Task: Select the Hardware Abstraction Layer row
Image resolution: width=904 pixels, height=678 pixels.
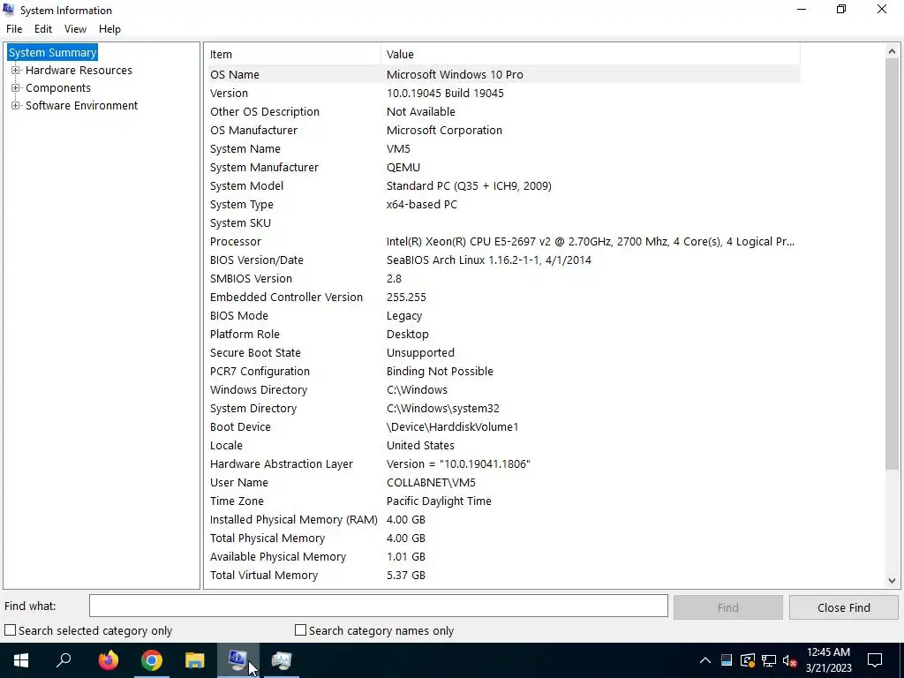Action: [504, 464]
